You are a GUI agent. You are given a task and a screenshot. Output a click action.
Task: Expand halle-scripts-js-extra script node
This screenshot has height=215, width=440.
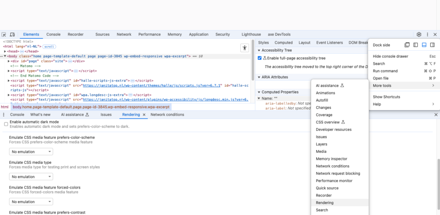[x=9, y=81]
